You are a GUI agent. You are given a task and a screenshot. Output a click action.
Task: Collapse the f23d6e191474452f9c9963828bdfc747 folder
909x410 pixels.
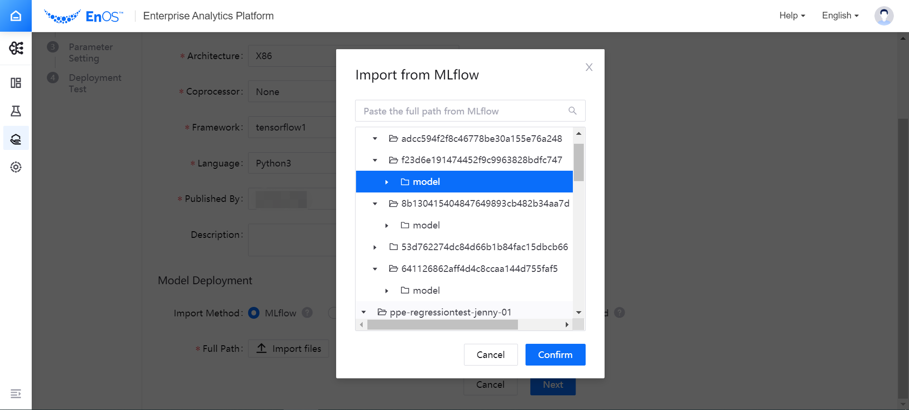tap(375, 160)
